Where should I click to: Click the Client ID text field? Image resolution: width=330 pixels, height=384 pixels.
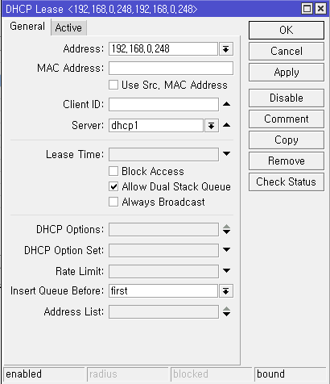tap(163, 104)
